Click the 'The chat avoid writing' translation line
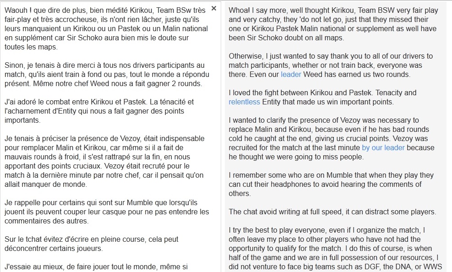Viewport: 452px width, 272px height. point(332,212)
